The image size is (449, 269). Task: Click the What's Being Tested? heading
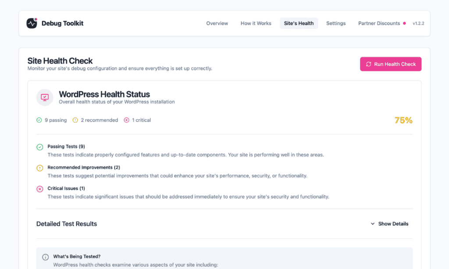(x=77, y=256)
